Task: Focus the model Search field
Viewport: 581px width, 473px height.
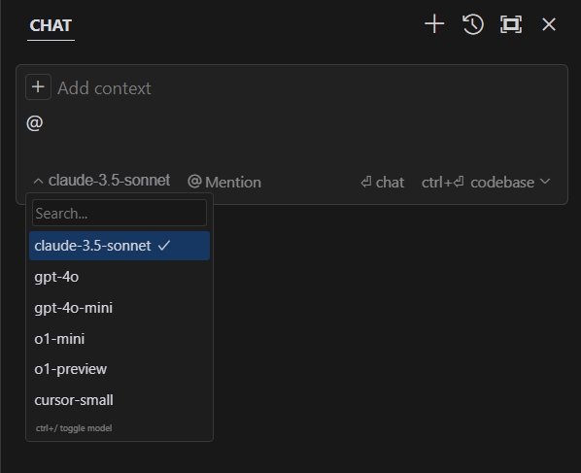Action: pyautogui.click(x=120, y=213)
